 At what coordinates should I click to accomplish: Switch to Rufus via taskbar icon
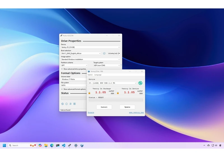point(69,146)
